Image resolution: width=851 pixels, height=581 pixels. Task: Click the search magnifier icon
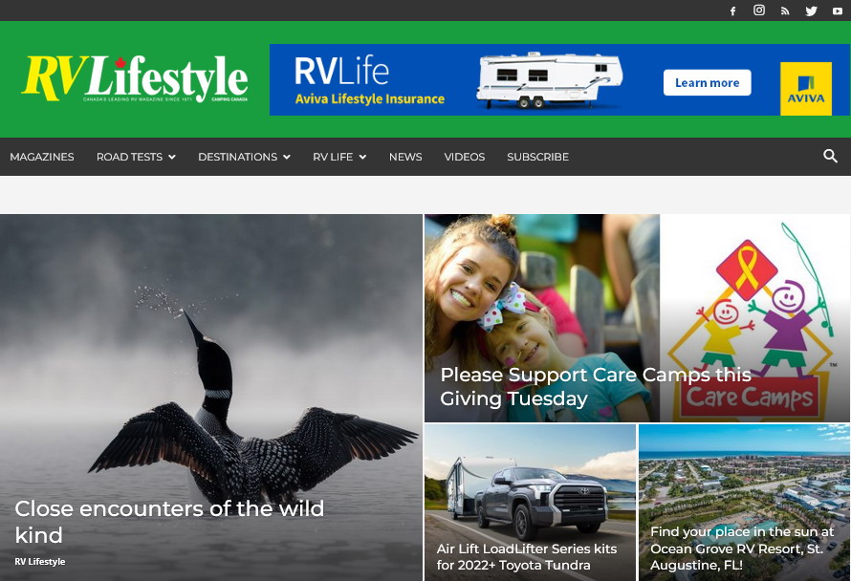830,156
